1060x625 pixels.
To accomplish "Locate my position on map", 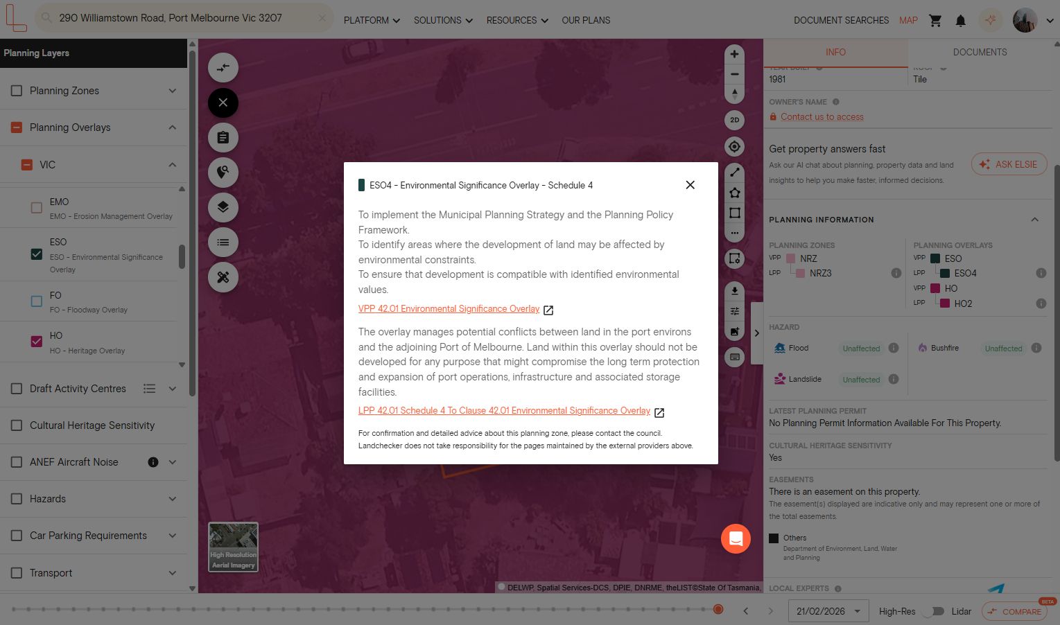I will click(734, 146).
